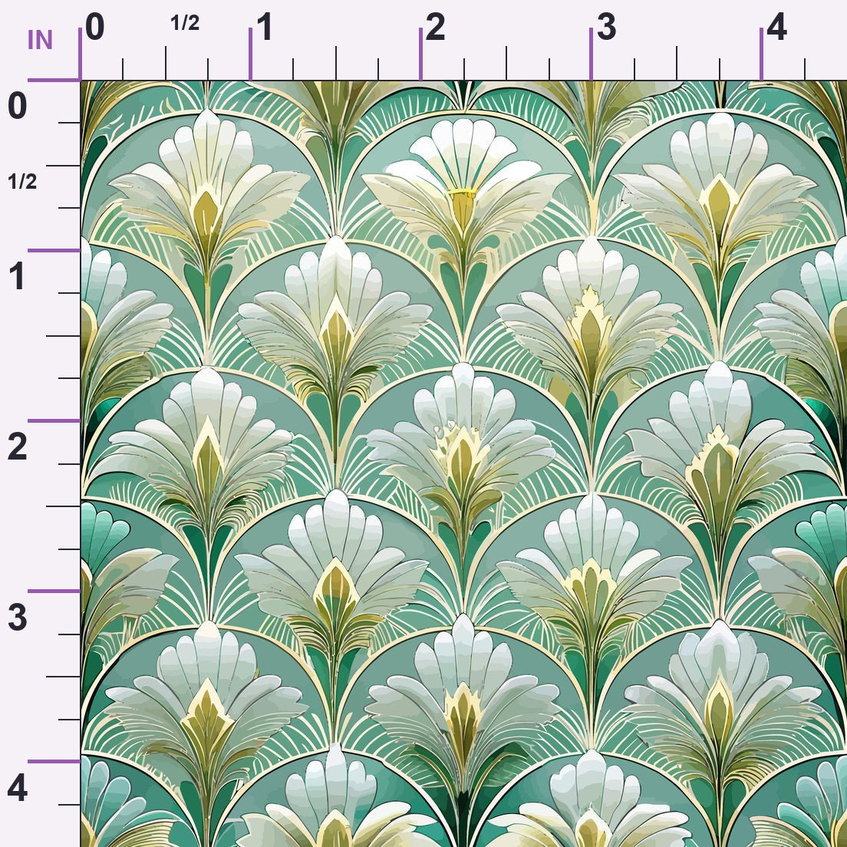The height and width of the screenshot is (847, 847).
Task: Click the "0" on the horizontal ruler
Action: 94,27
